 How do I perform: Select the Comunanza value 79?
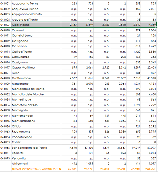pos(69,57)
